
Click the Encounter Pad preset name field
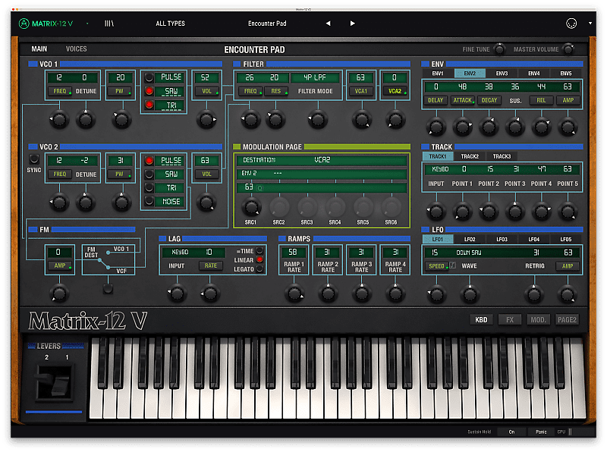pos(267,23)
